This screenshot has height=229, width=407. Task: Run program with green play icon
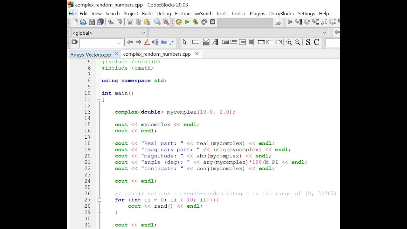(187, 22)
